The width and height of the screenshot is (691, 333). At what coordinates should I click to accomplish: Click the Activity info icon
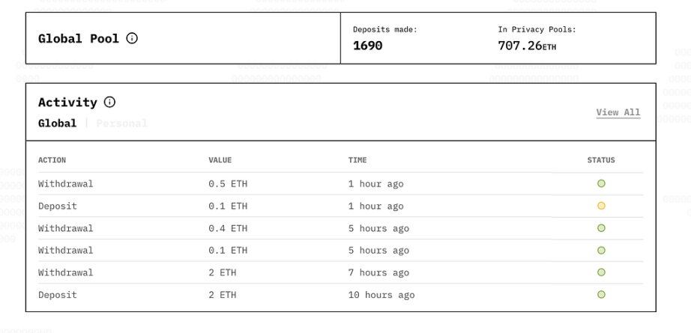click(x=109, y=103)
